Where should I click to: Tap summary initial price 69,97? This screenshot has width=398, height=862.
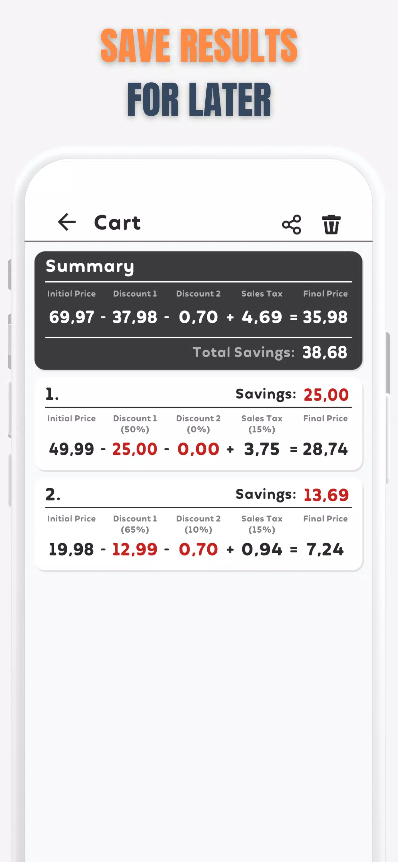pos(71,317)
